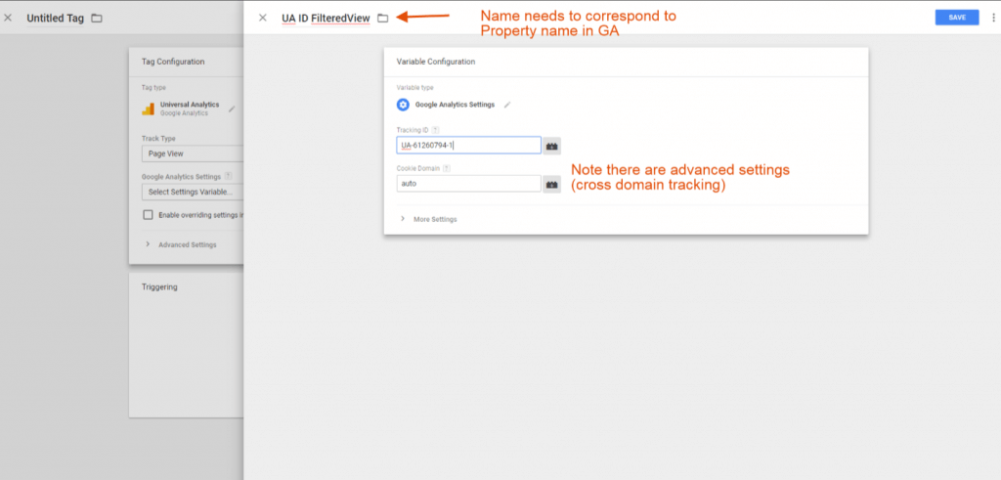The height and width of the screenshot is (480, 1001).
Task: Click the Google Analytics Settings gear icon
Action: (x=403, y=105)
